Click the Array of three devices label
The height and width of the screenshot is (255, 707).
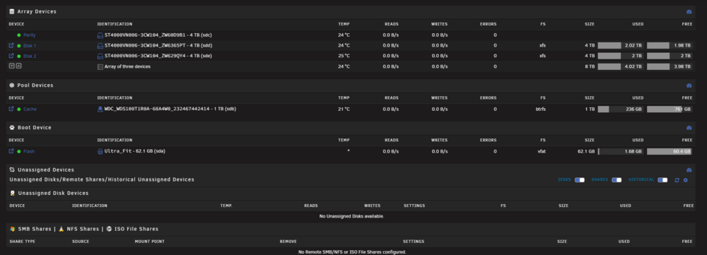click(x=127, y=66)
